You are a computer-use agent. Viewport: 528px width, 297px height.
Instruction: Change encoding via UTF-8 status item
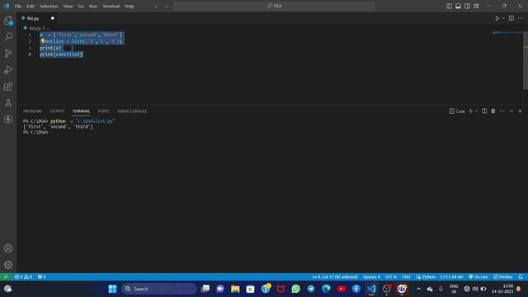(x=391, y=277)
